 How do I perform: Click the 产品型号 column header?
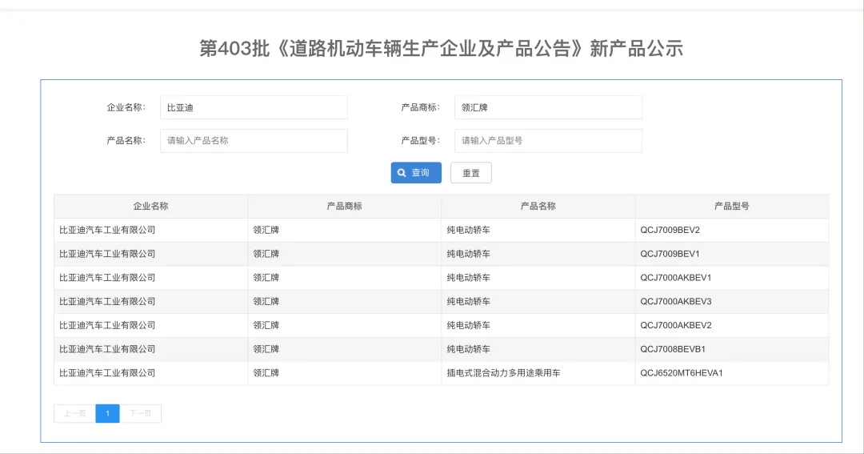tap(731, 206)
